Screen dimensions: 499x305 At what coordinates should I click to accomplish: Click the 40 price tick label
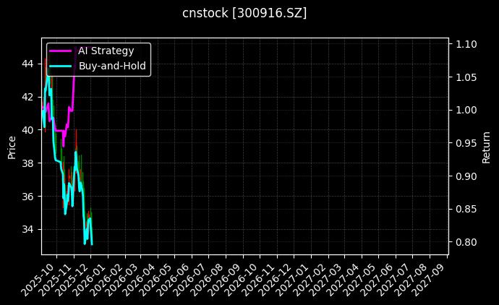click(x=29, y=130)
